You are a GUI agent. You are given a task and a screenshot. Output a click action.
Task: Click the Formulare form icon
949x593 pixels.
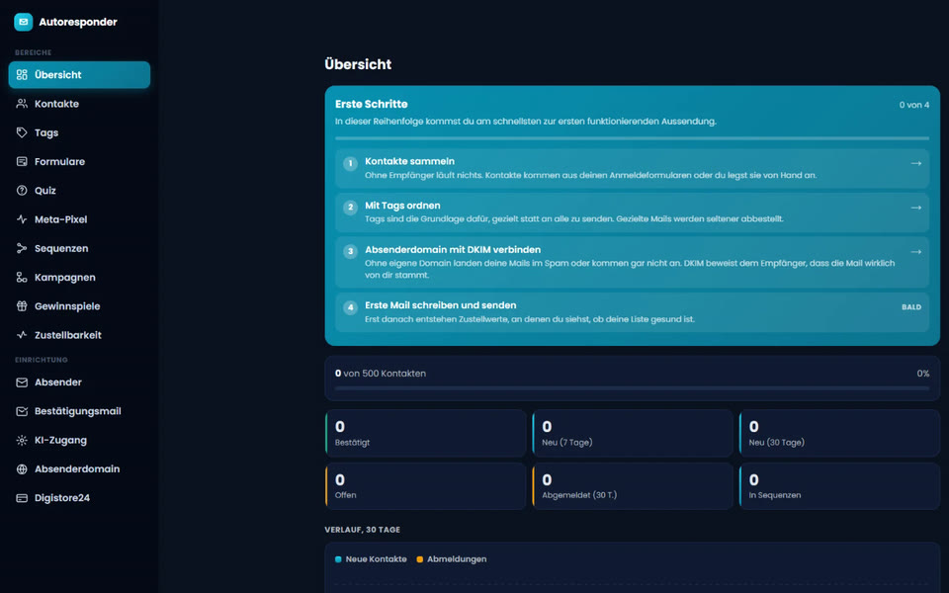22,161
